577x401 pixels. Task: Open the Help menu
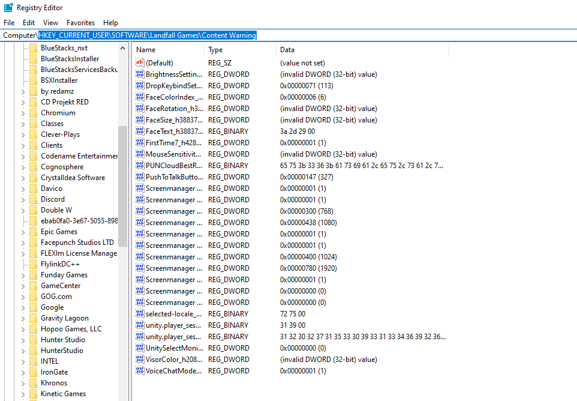[110, 22]
